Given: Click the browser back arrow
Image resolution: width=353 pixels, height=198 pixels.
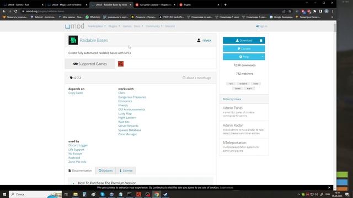Looking at the screenshot, I should (4, 11).
